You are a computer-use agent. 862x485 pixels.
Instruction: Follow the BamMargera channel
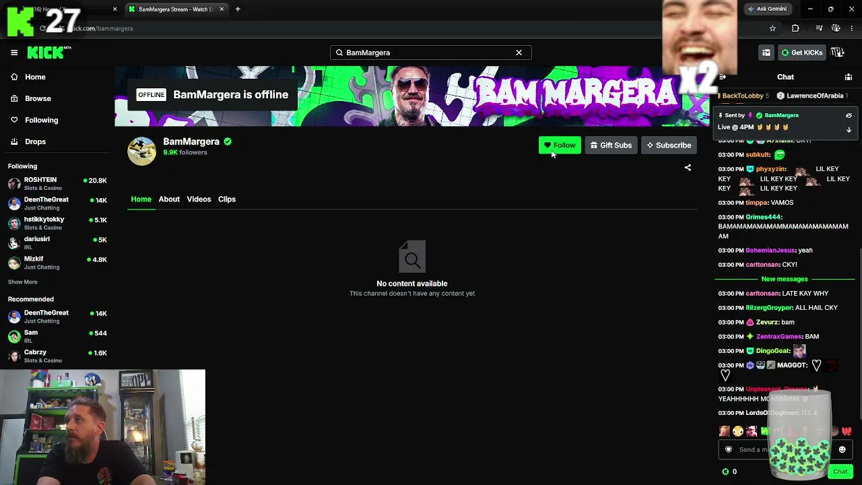[x=560, y=145]
